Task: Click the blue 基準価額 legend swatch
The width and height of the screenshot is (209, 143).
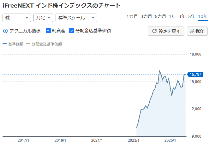Action: click(4, 44)
